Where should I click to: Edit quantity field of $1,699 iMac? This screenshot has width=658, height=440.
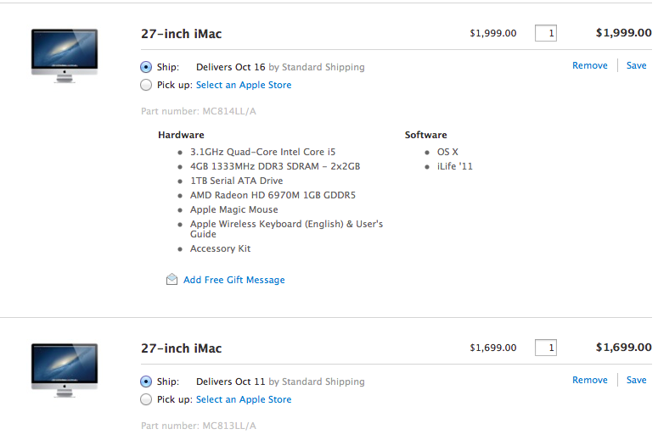pyautogui.click(x=546, y=348)
